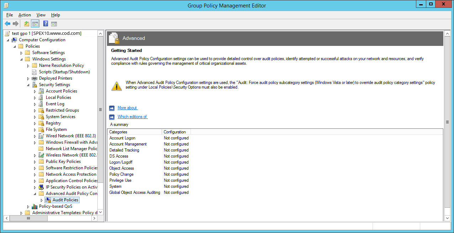Click the test gpo 1 root scroll icon
This screenshot has width=454, height=233.
tap(7, 33)
